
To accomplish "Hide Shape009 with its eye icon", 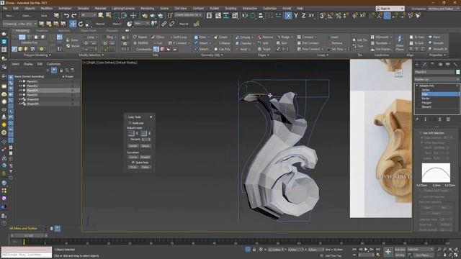I will click(20, 104).
